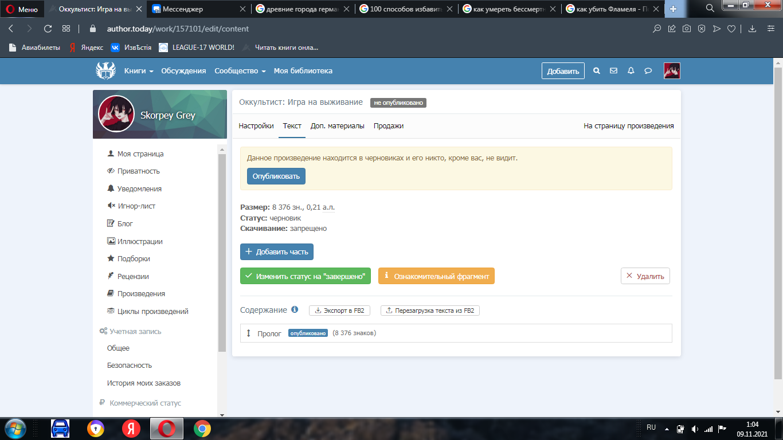Click the volume speaker icon in the system tray
Viewport: 783px width, 440px height.
point(695,429)
